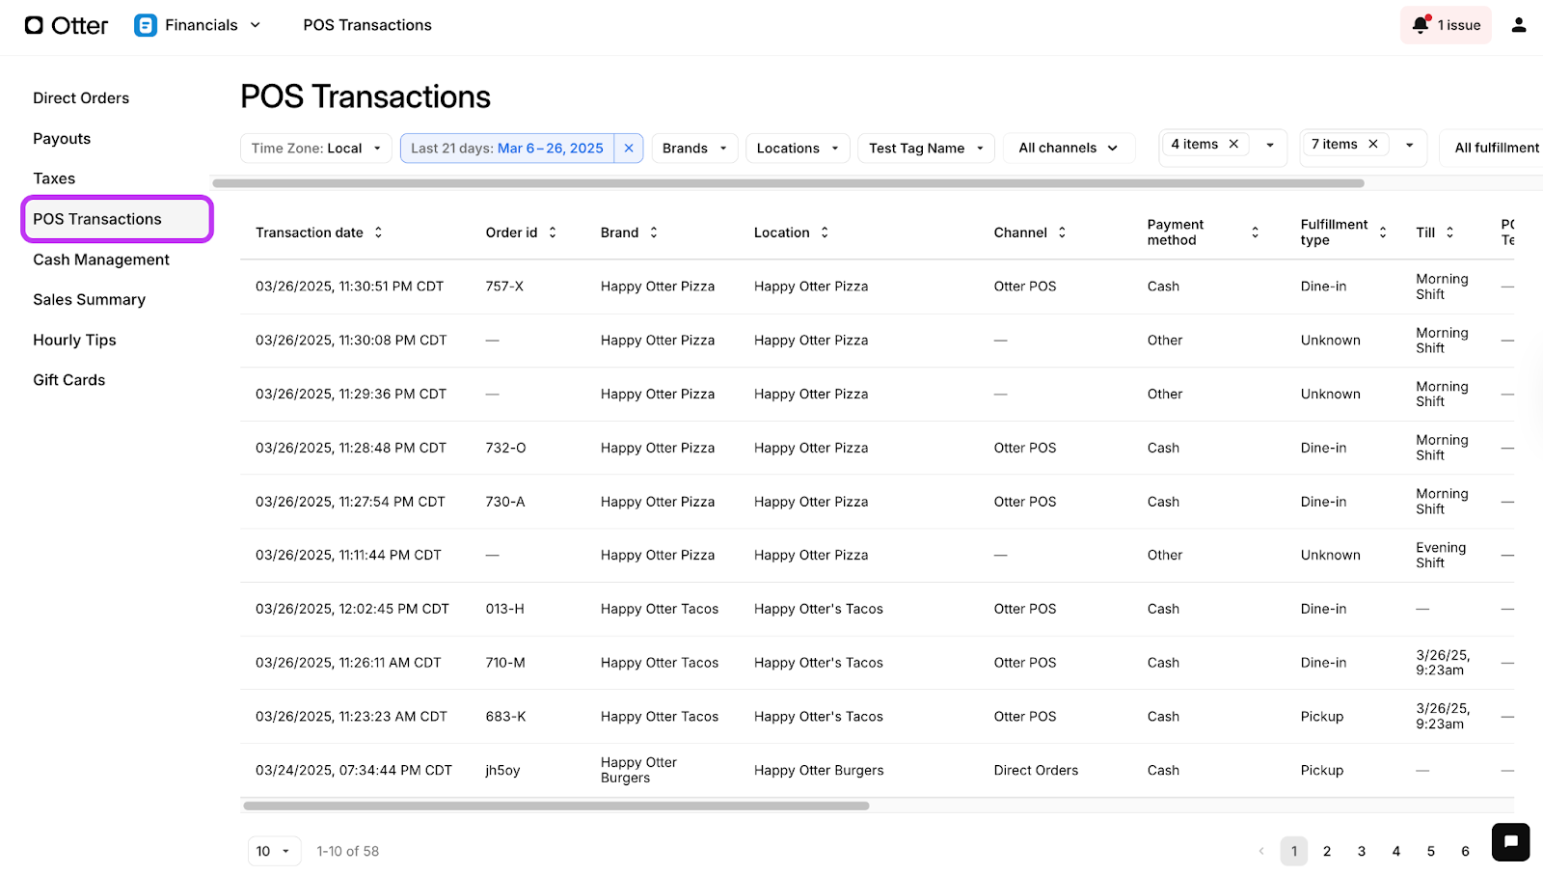Clear the Last 21 days date filter
1543x875 pixels.
629,148
